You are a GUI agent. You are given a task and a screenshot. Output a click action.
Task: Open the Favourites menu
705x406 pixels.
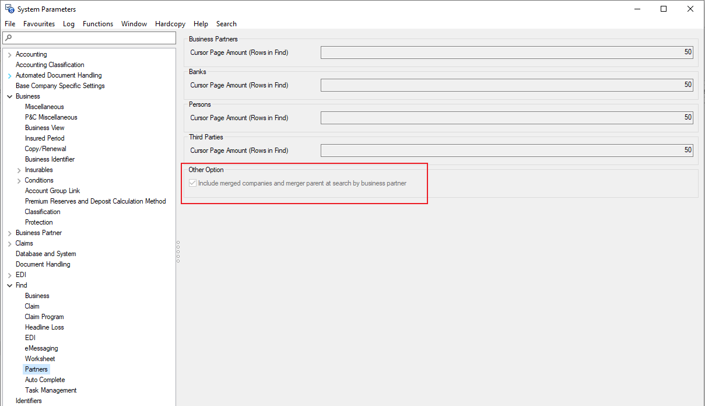click(39, 24)
